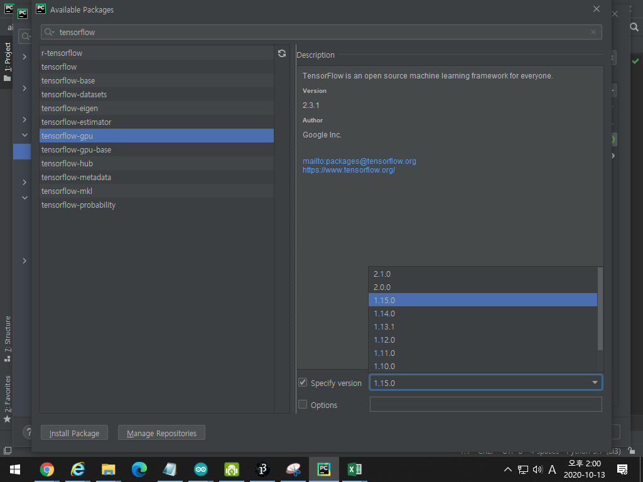Select tensorflow-gpu-base package
Screen dimensions: 643x482
tap(156, 149)
